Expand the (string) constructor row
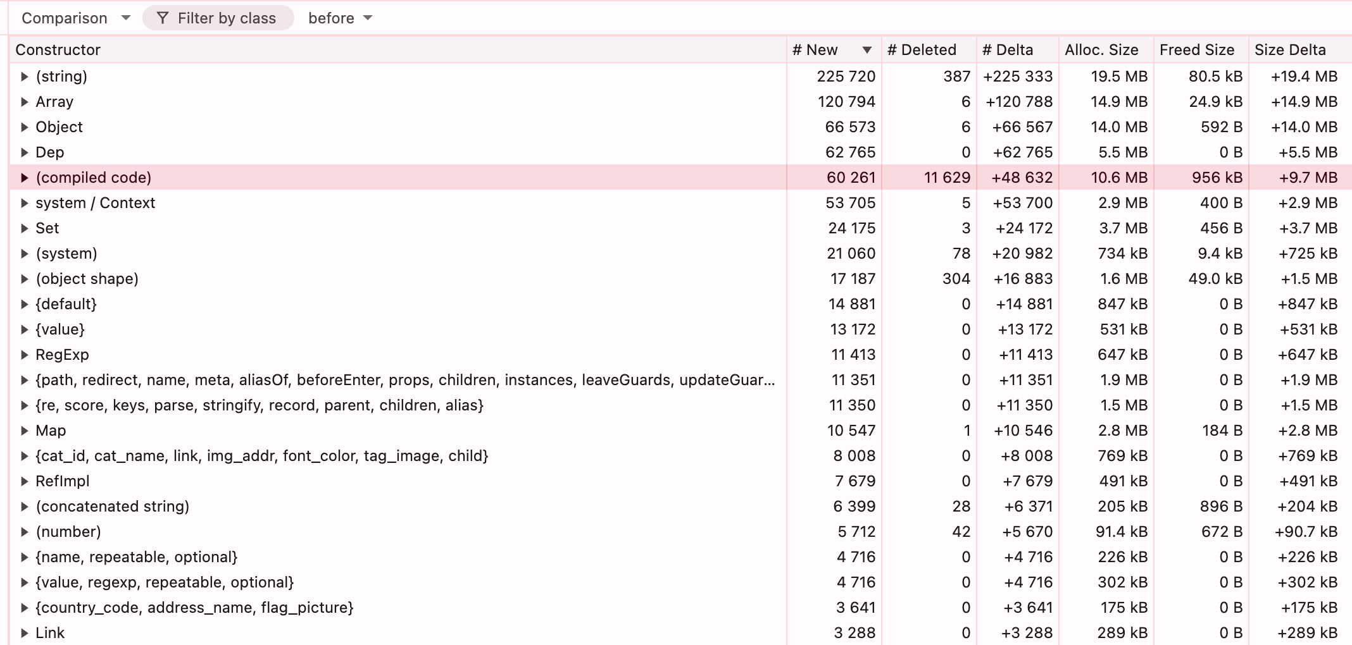 tap(24, 77)
